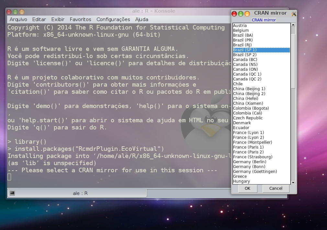Click the orange button on Konsole titlebar
The width and height of the screenshot is (327, 230).
[22, 12]
